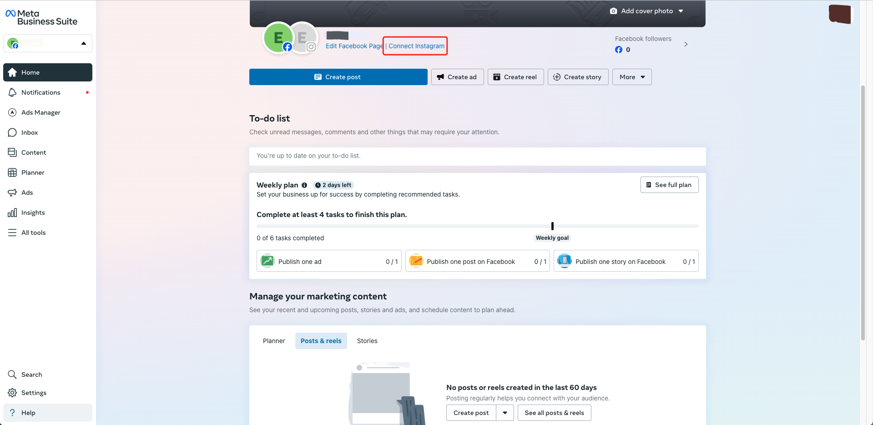The image size is (873, 425).
Task: Open the Planner calendar grid icon
Action: [12, 172]
